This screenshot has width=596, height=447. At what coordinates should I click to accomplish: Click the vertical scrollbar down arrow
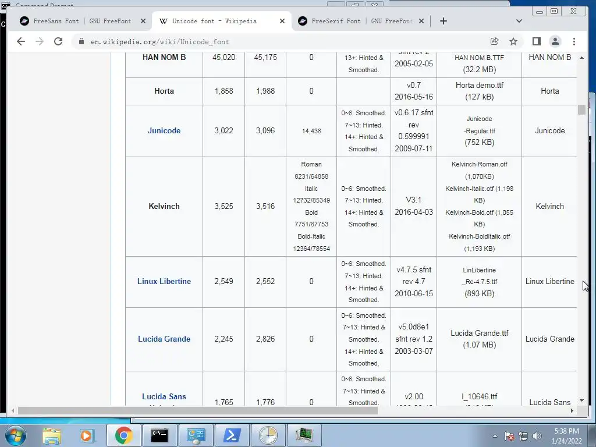click(x=581, y=400)
